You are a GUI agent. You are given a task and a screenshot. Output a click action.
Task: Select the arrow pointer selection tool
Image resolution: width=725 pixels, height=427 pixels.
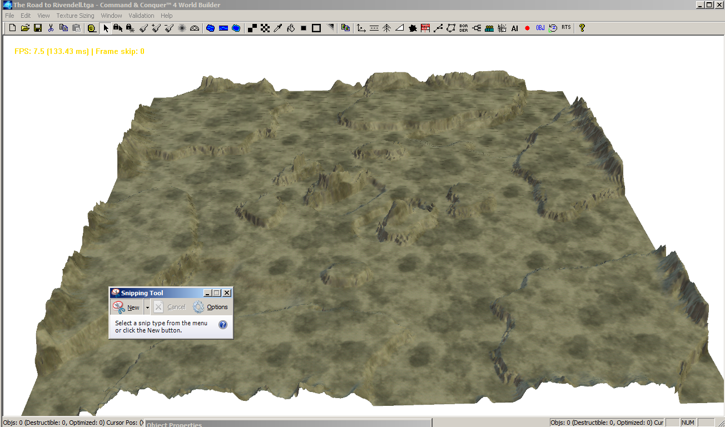tap(106, 28)
